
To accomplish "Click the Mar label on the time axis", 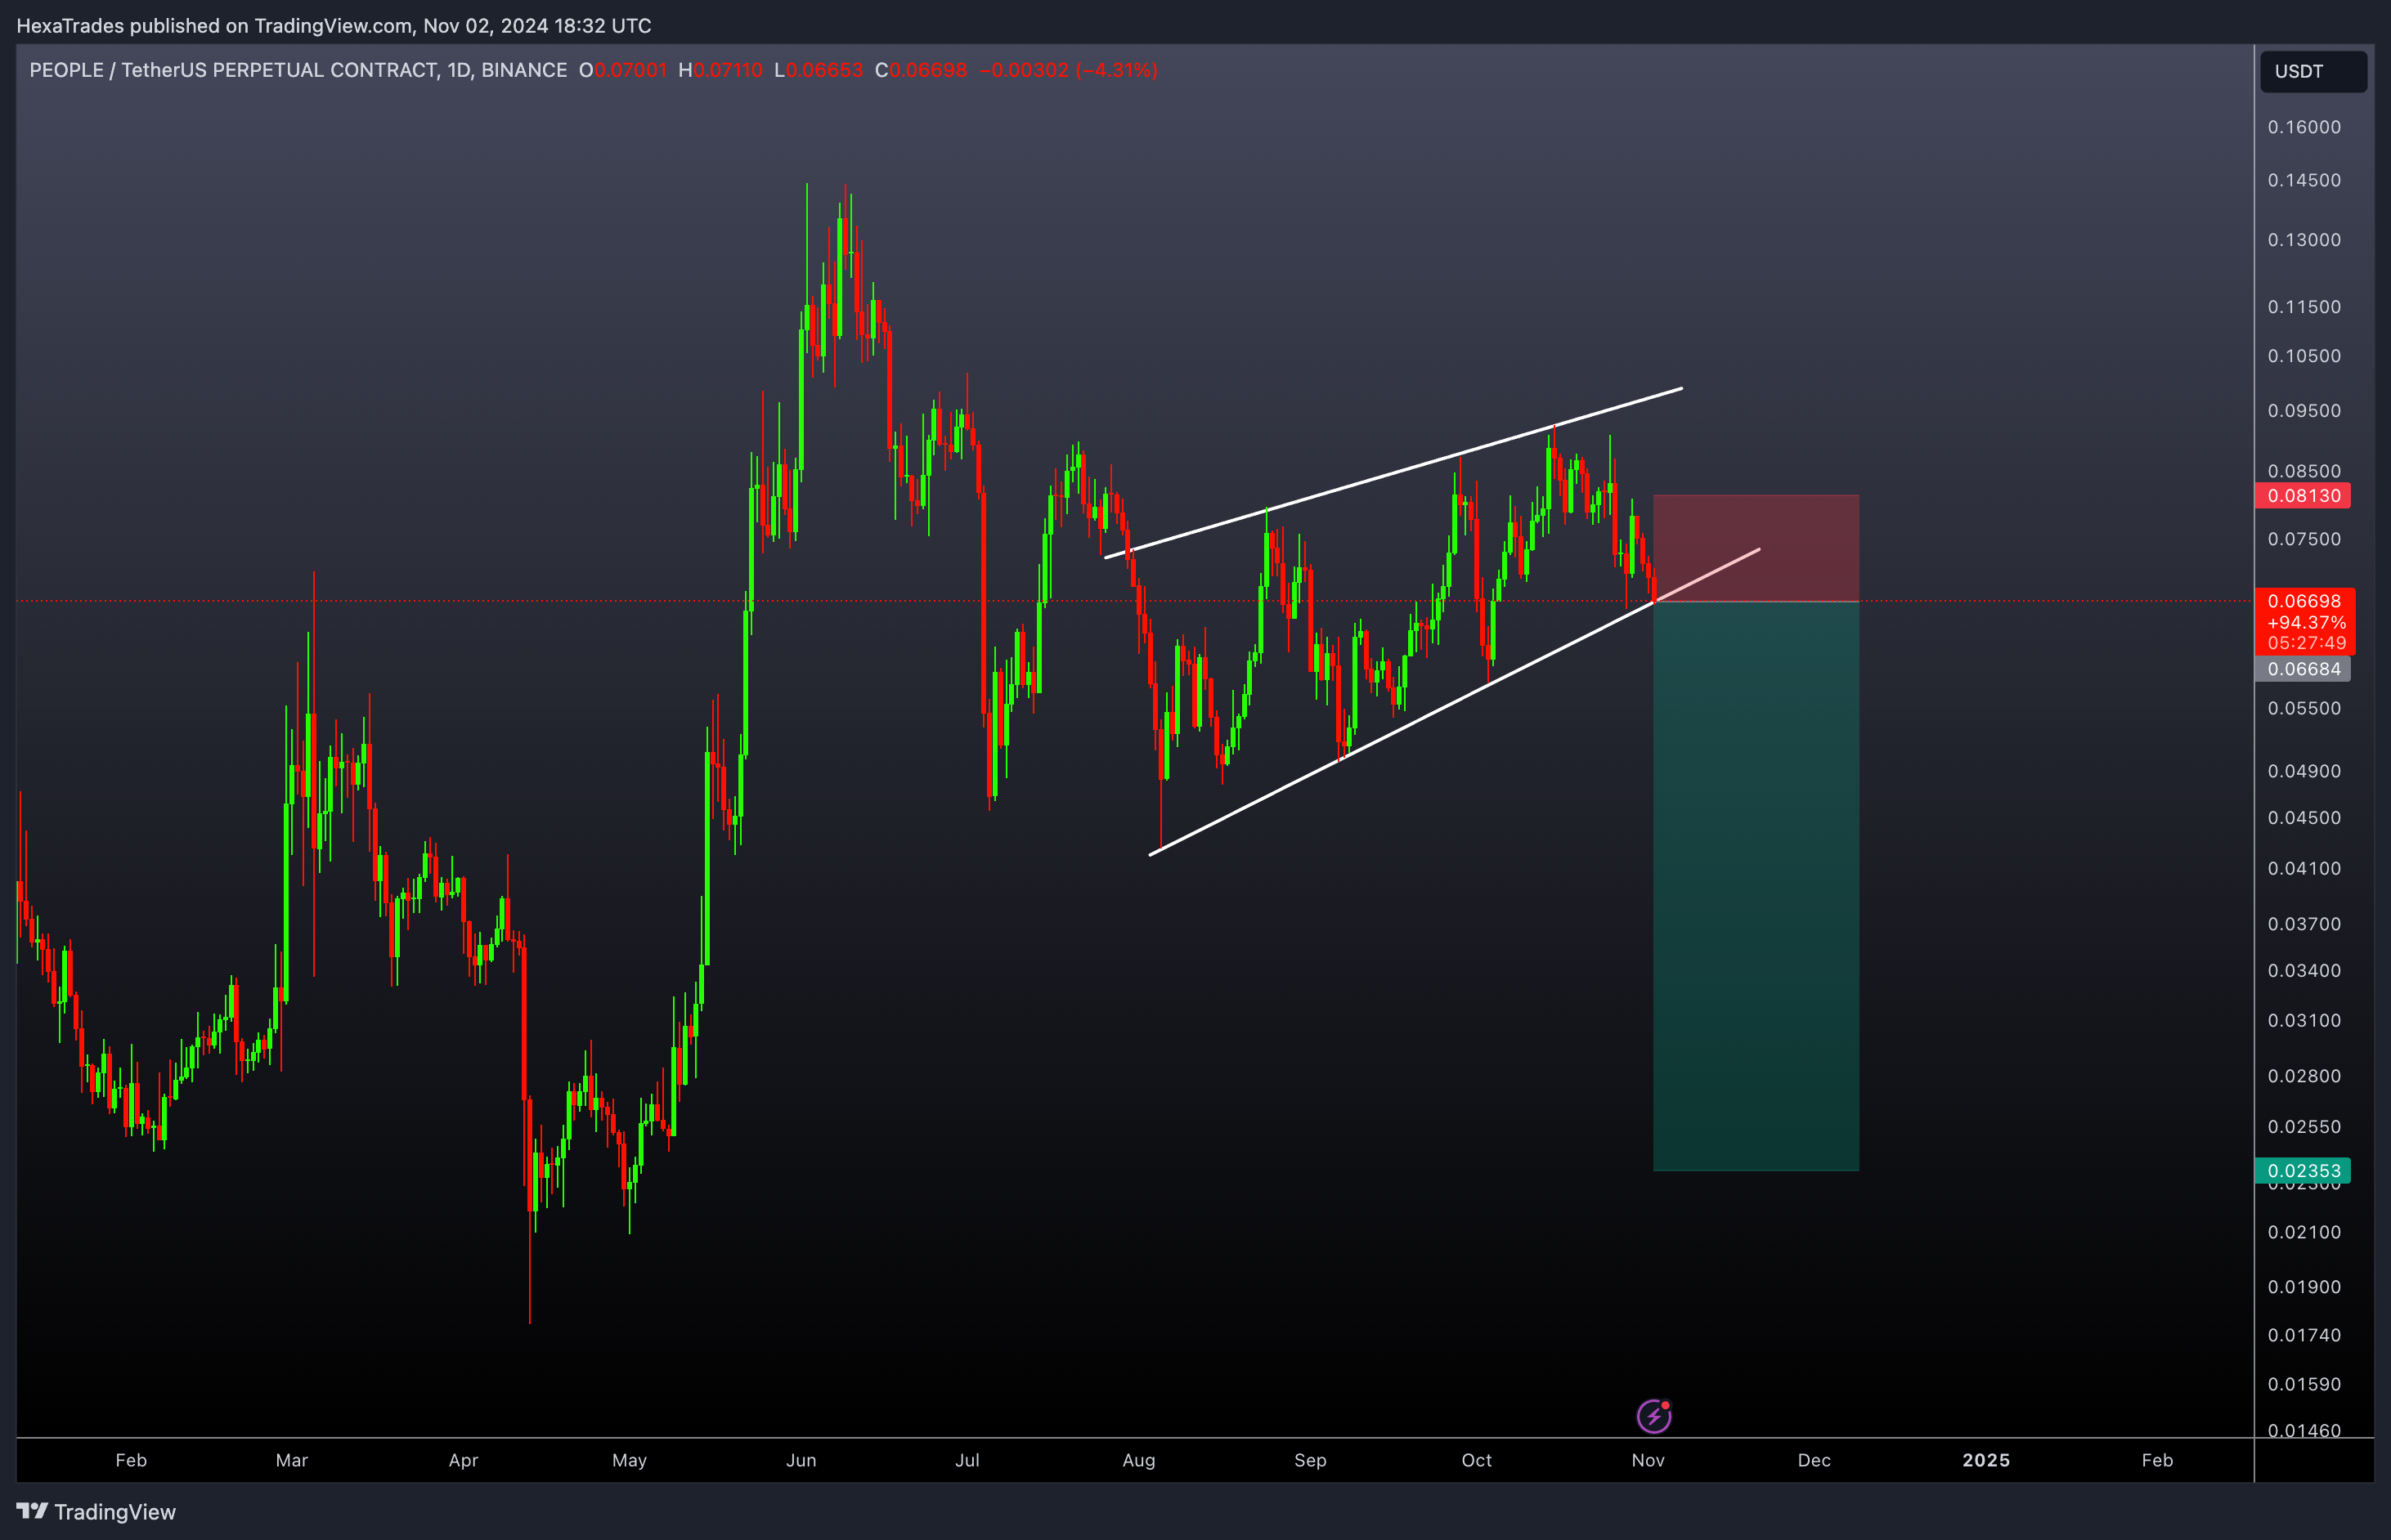I will point(291,1460).
